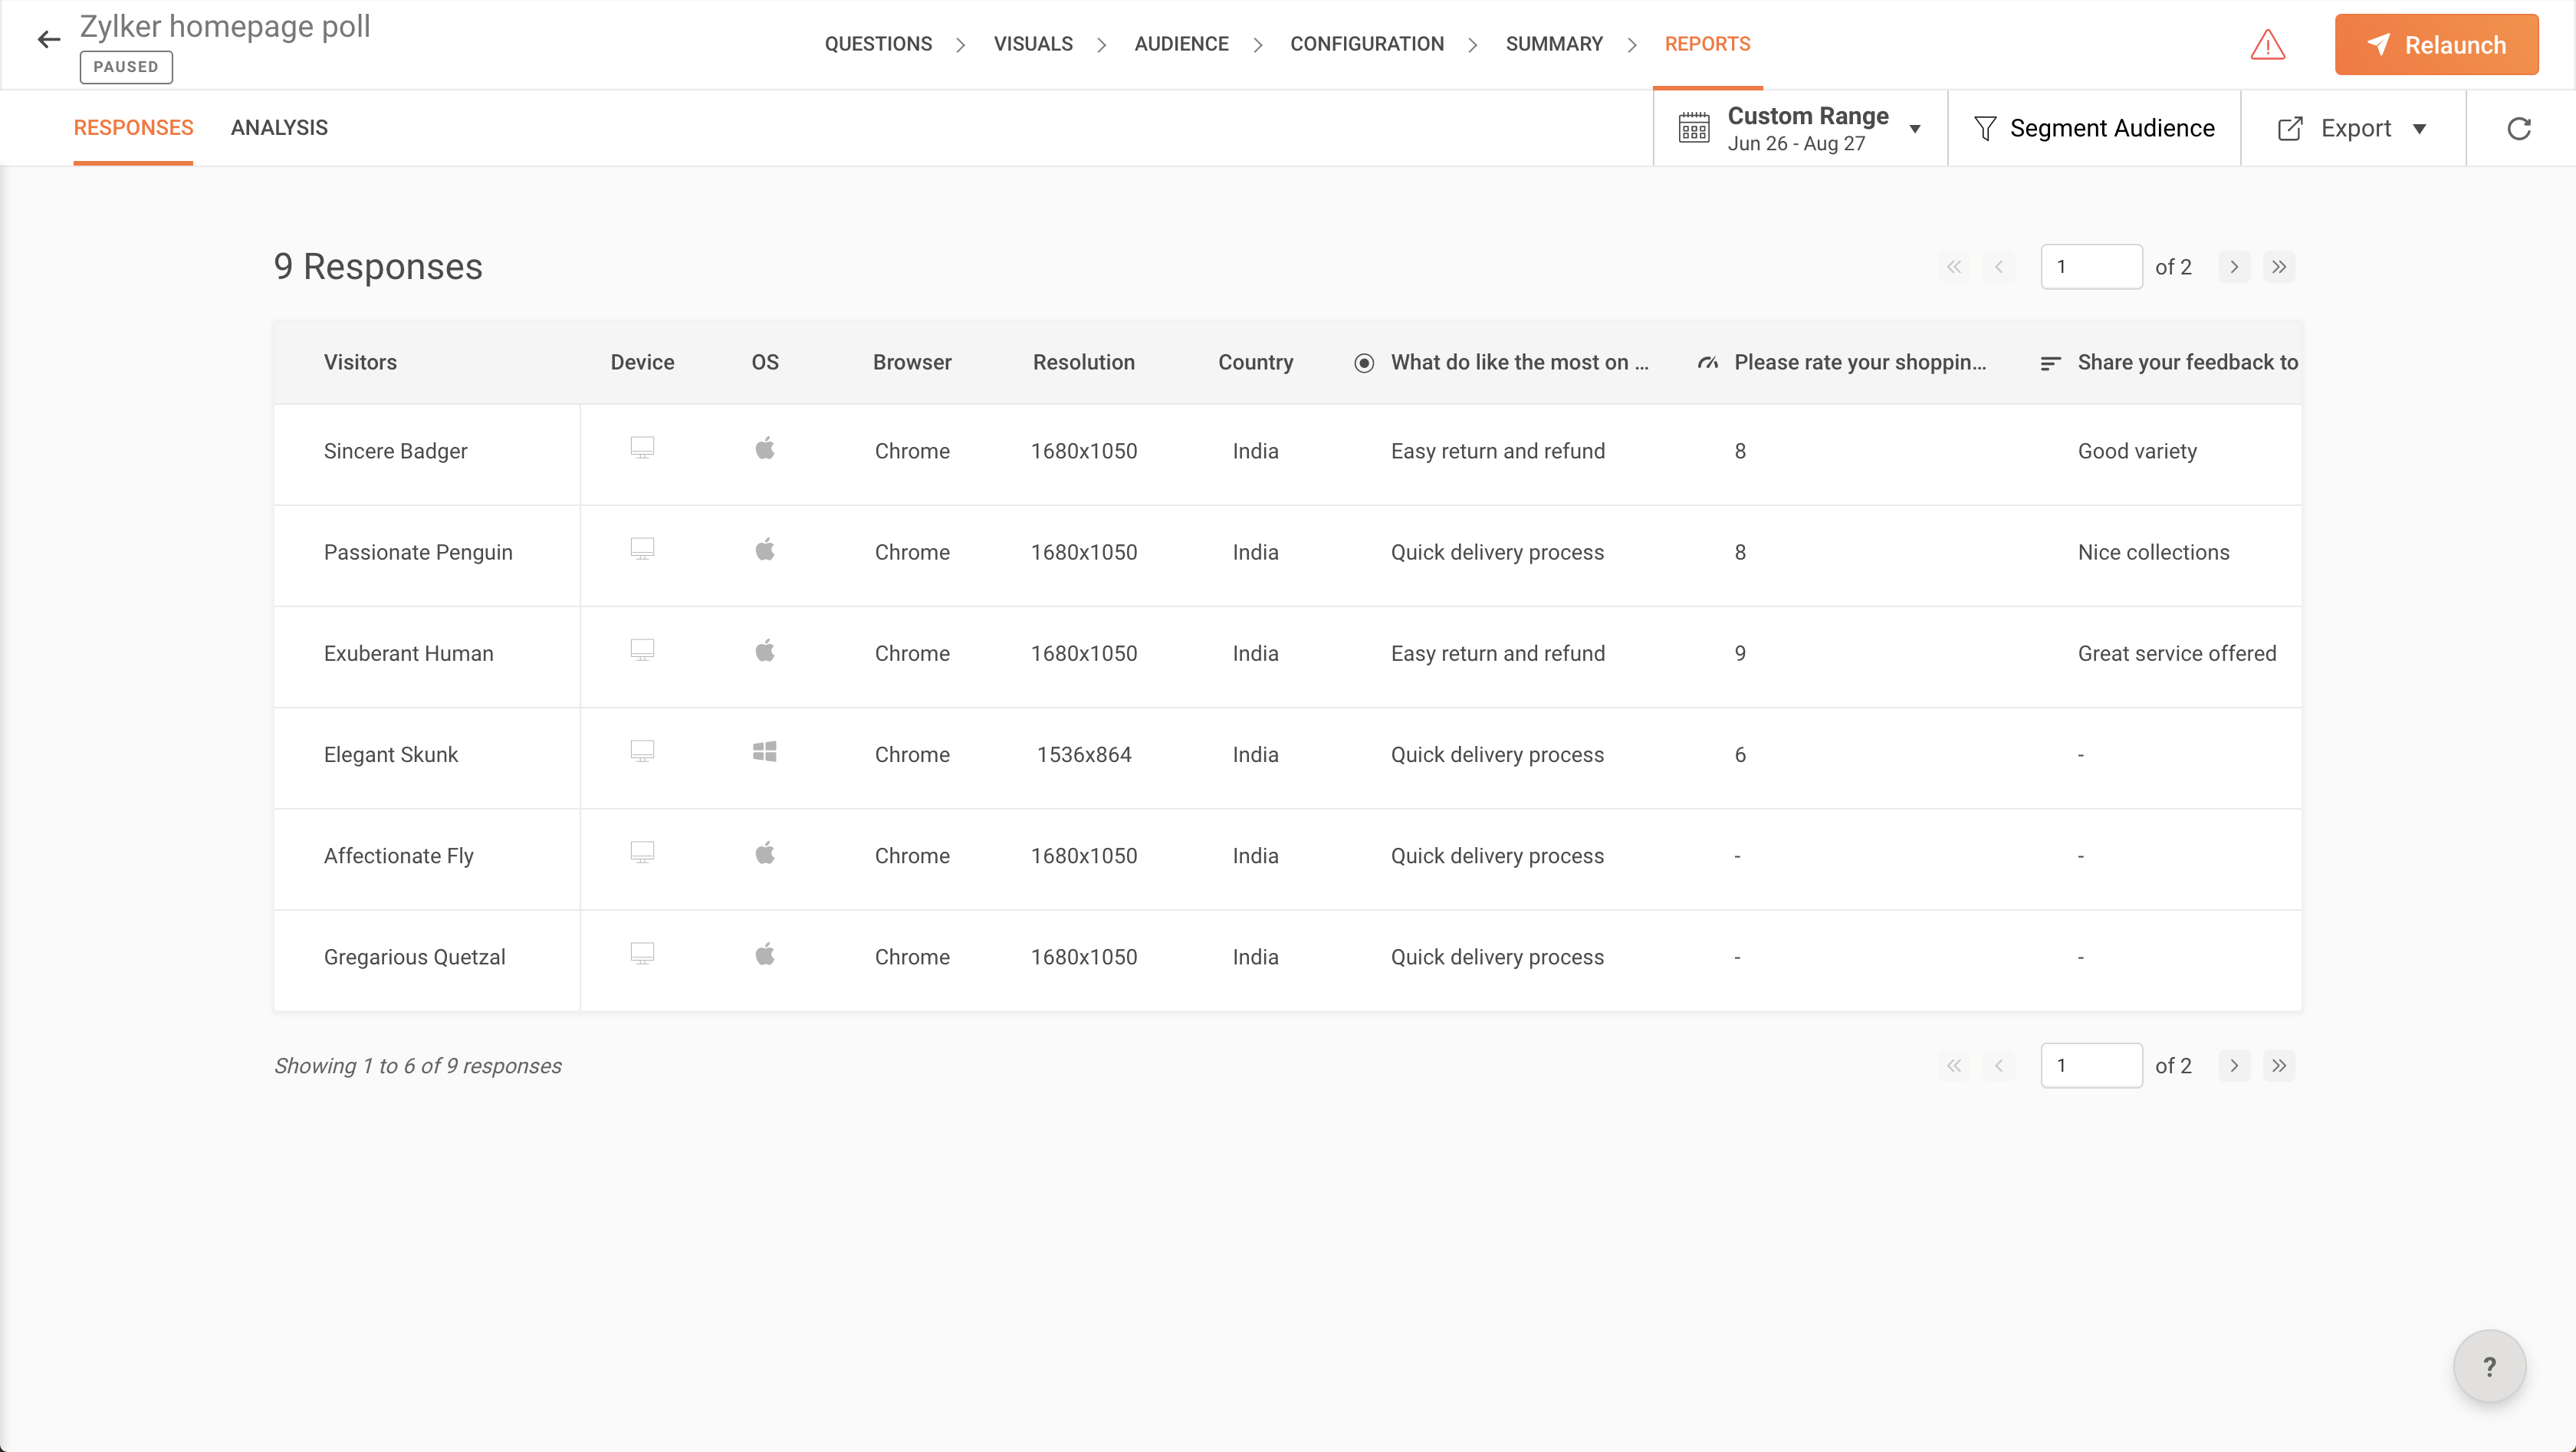Go to next page in top pagination
Screen dimensions: 2576x1452
click(x=2233, y=267)
